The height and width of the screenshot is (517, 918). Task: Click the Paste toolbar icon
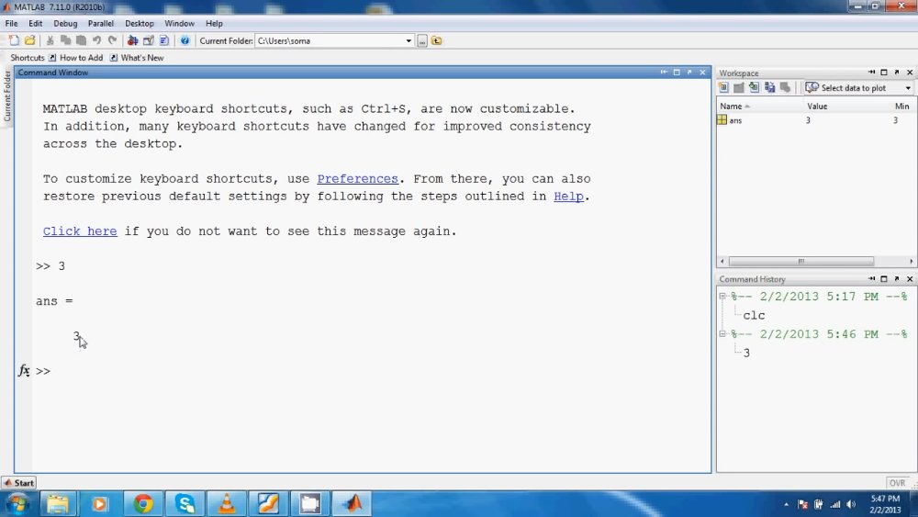click(81, 40)
